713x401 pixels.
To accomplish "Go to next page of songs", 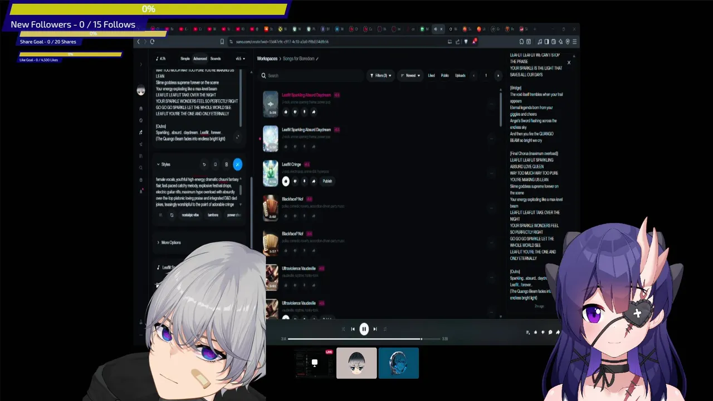I will pyautogui.click(x=498, y=75).
